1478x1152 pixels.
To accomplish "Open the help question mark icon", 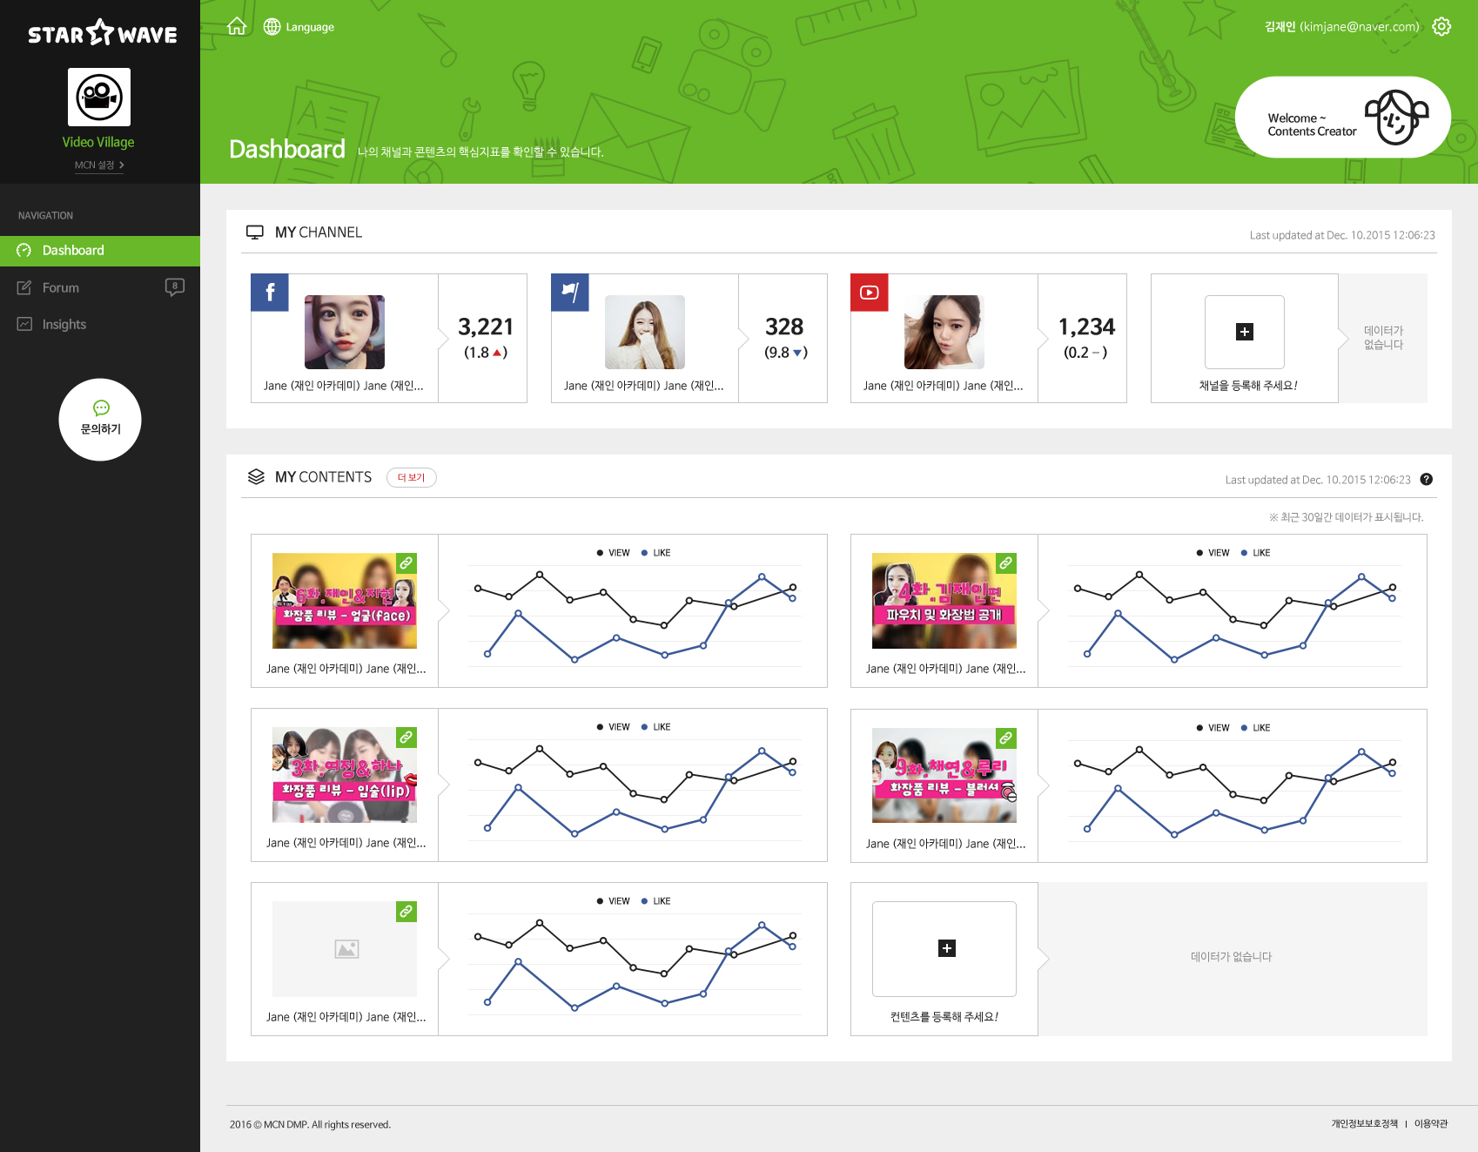I will click(x=1426, y=479).
